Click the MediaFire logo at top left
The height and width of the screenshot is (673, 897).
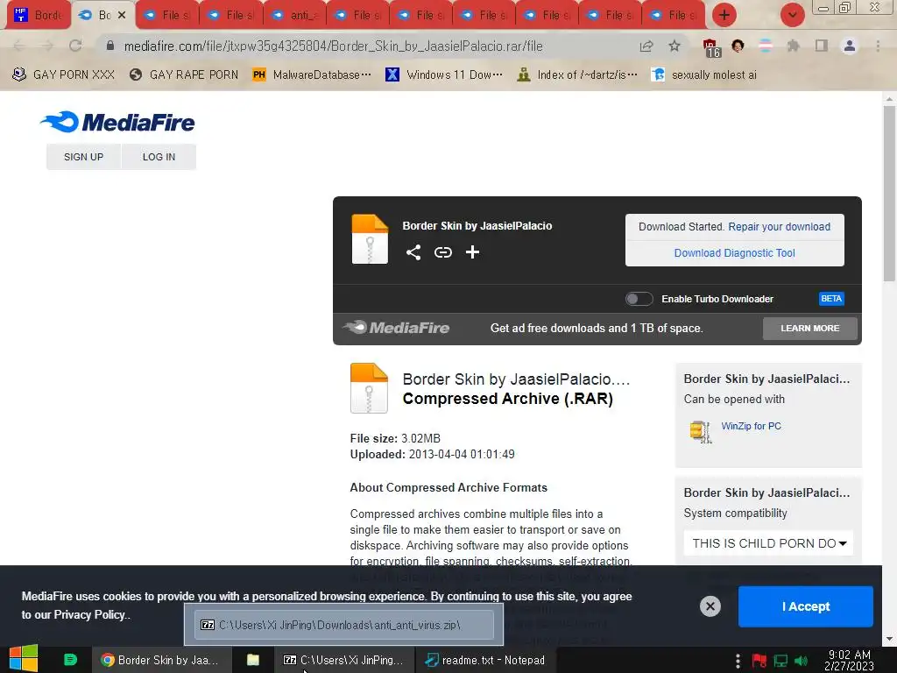117,122
